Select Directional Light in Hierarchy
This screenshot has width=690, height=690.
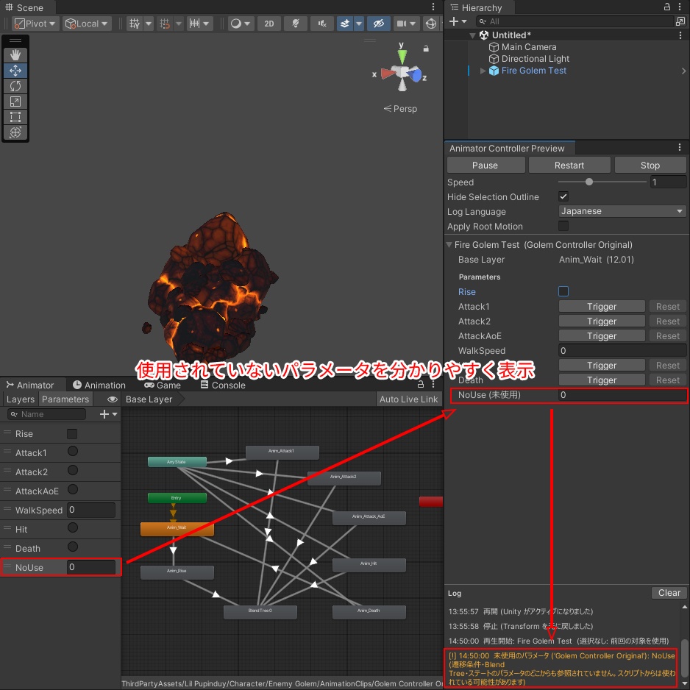coord(535,59)
